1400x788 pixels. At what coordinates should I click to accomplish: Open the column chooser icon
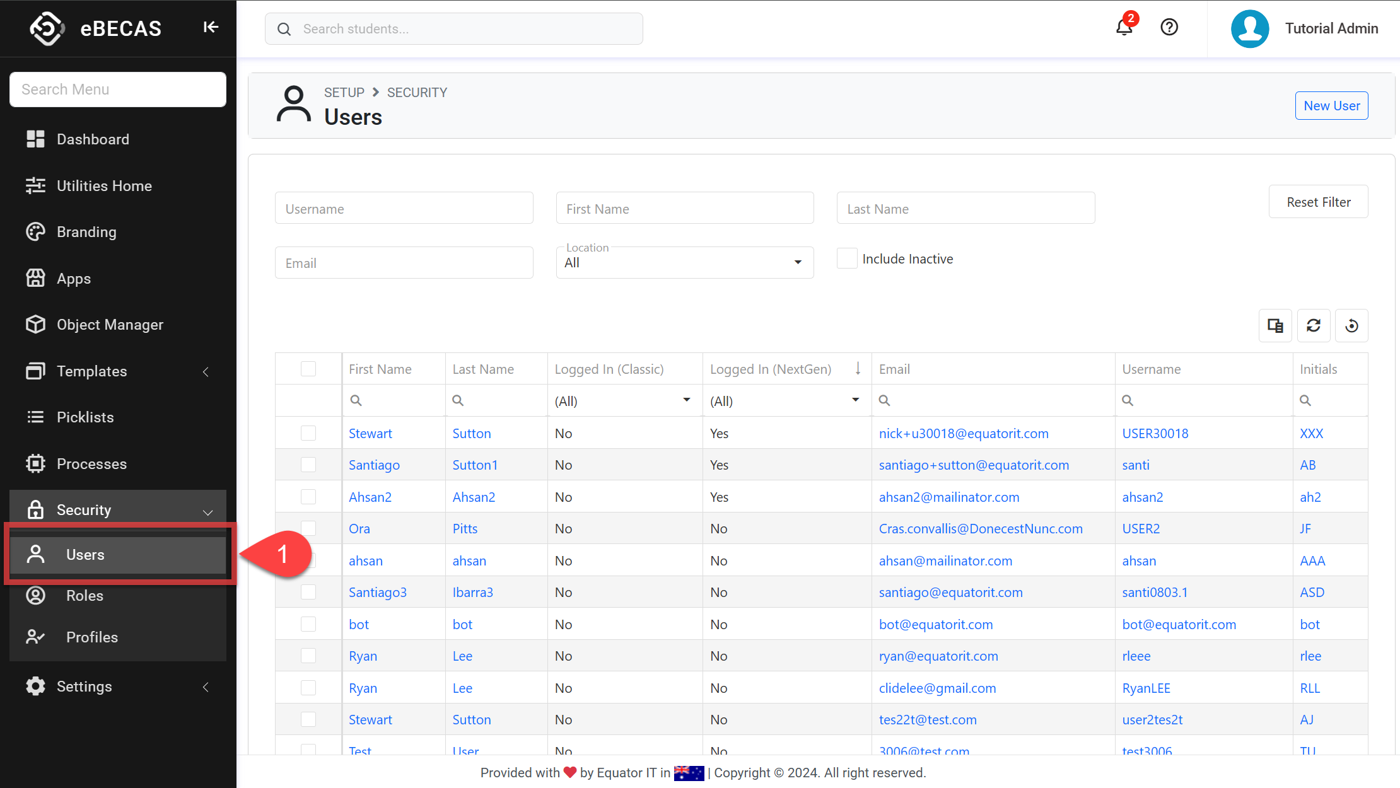tap(1275, 326)
